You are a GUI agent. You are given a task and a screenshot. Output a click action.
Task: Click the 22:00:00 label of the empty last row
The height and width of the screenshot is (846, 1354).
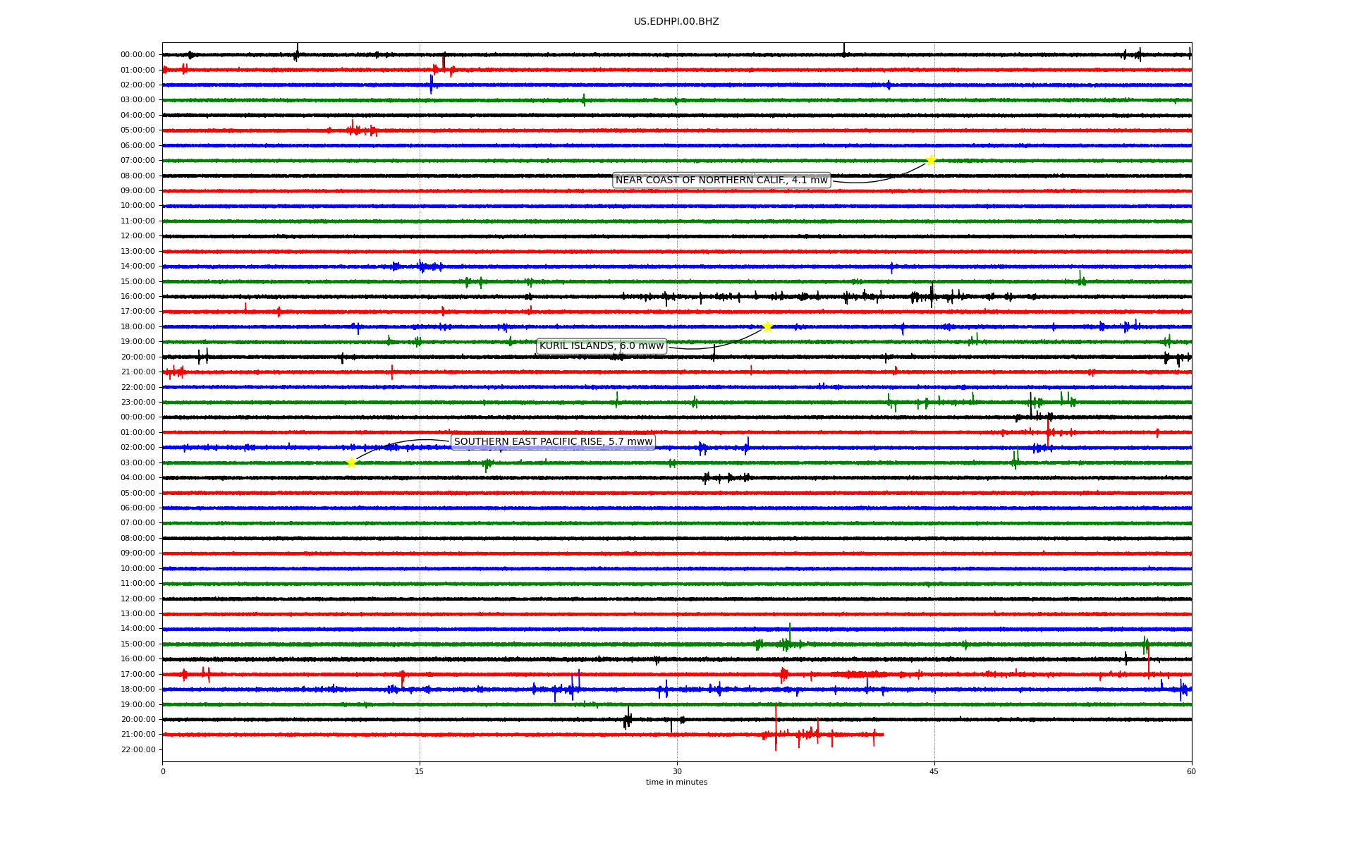pyautogui.click(x=138, y=750)
